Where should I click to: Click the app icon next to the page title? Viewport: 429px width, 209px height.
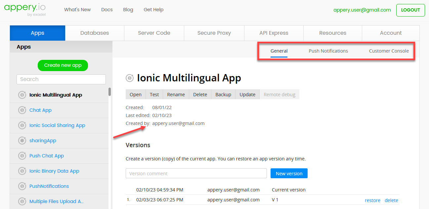click(x=130, y=78)
